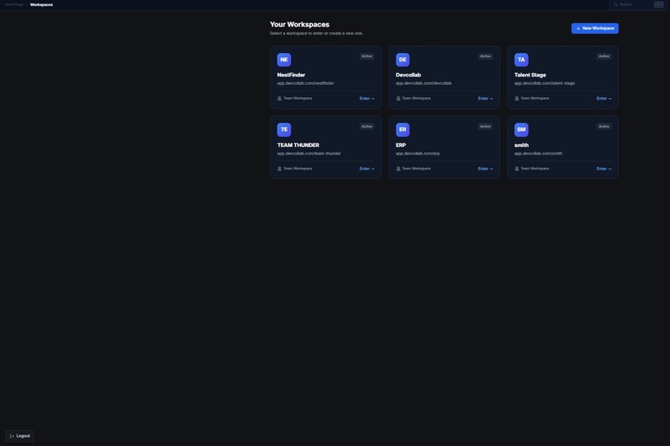
Task: Click Team Workspace label in NestFinder card
Action: point(298,98)
